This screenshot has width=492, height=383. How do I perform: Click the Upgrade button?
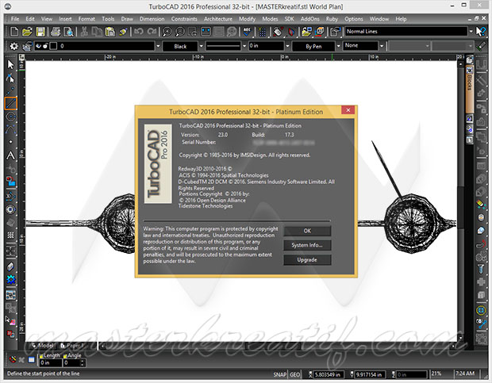(307, 260)
